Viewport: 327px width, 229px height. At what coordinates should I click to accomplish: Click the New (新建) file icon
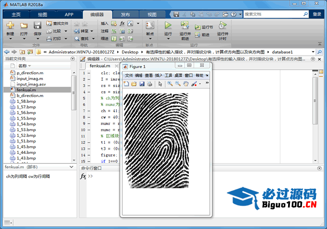tap(10, 26)
